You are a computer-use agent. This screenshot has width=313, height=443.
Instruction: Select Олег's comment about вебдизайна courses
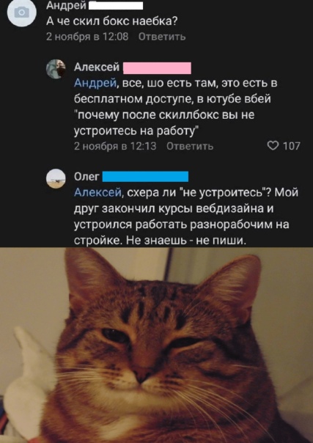(186, 216)
